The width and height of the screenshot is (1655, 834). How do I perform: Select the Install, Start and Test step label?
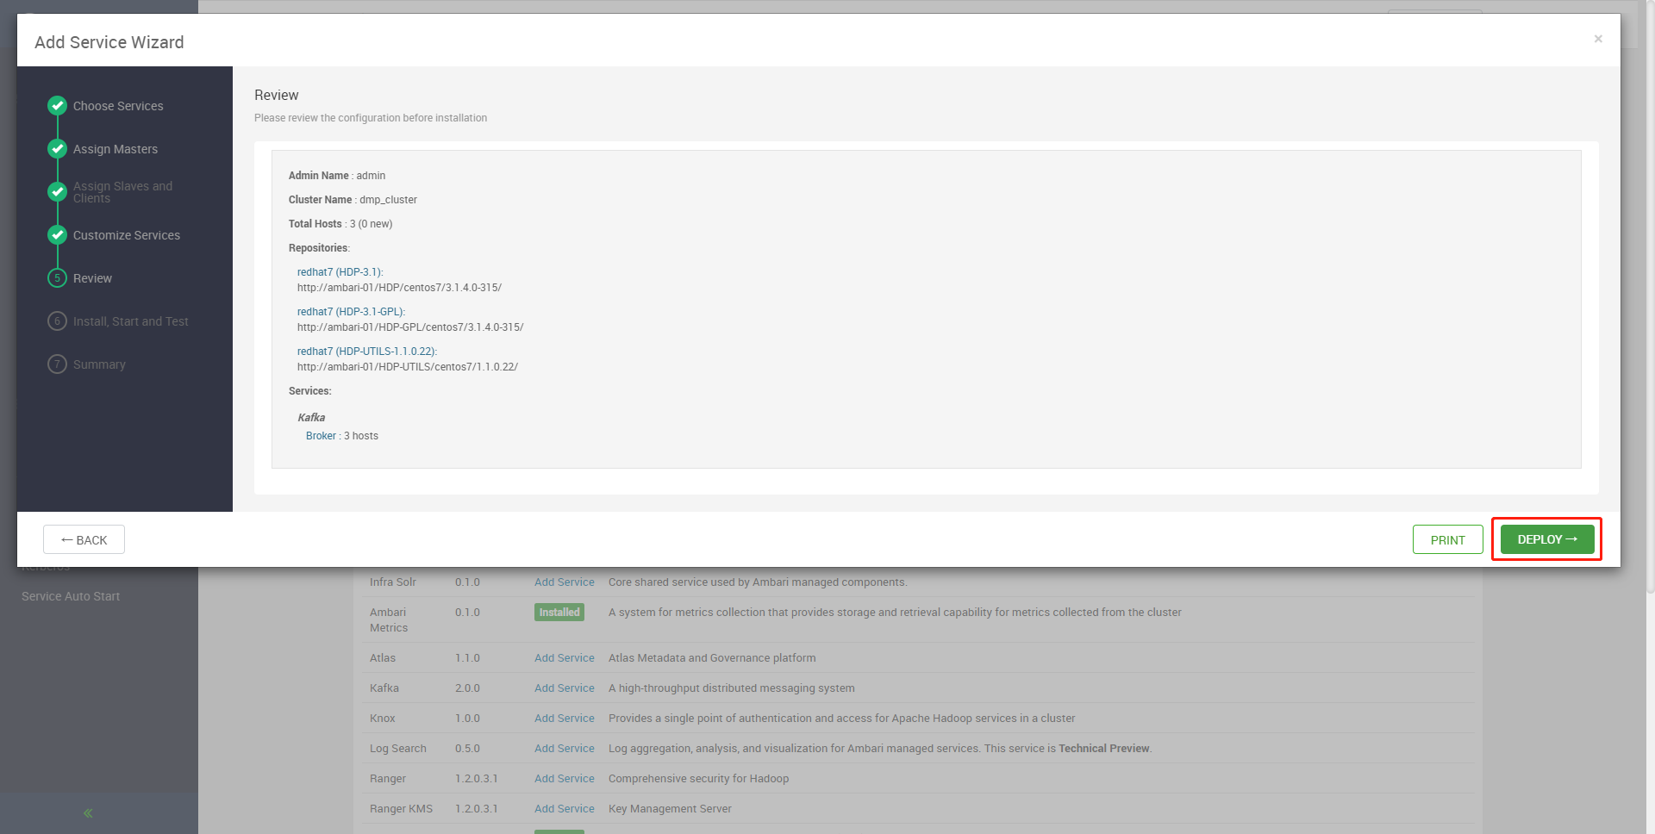(131, 321)
